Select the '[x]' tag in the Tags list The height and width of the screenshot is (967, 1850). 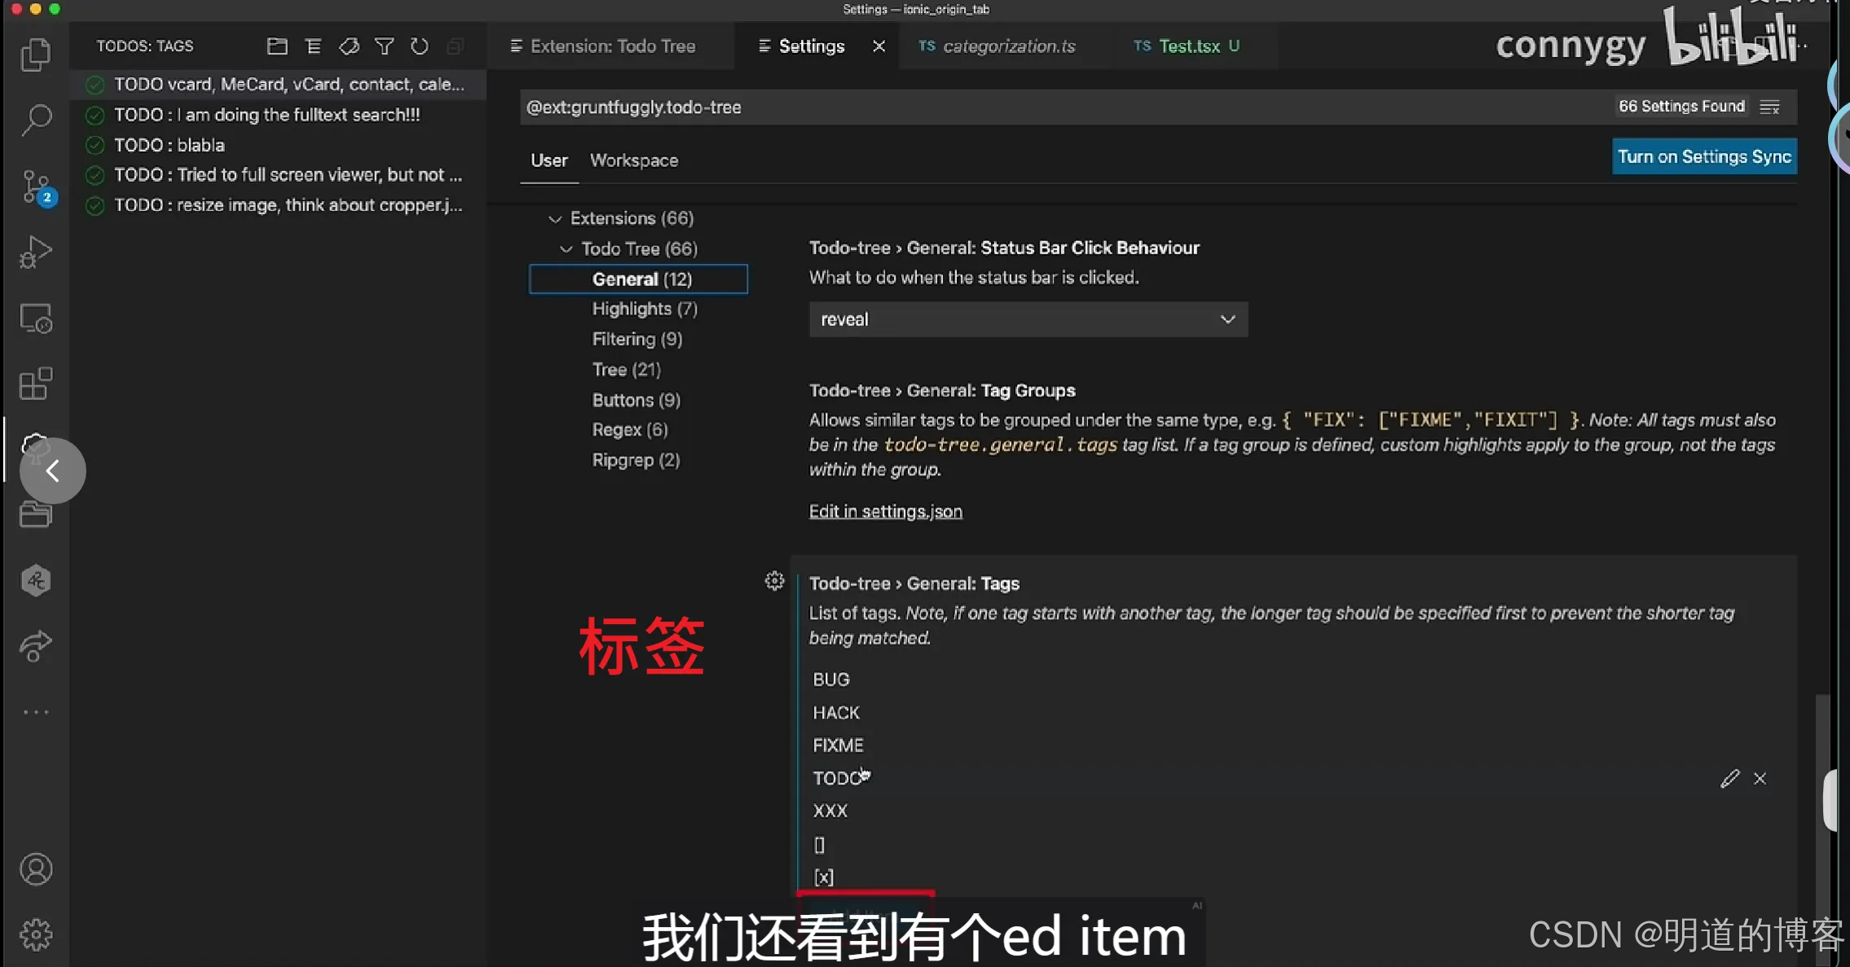(x=824, y=877)
